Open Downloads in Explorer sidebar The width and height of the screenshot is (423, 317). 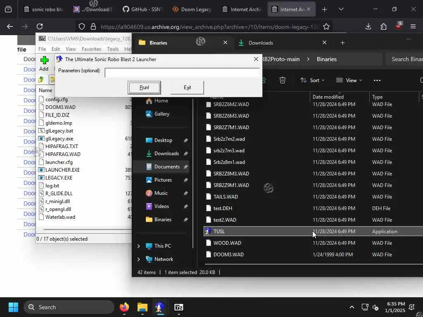(x=166, y=154)
